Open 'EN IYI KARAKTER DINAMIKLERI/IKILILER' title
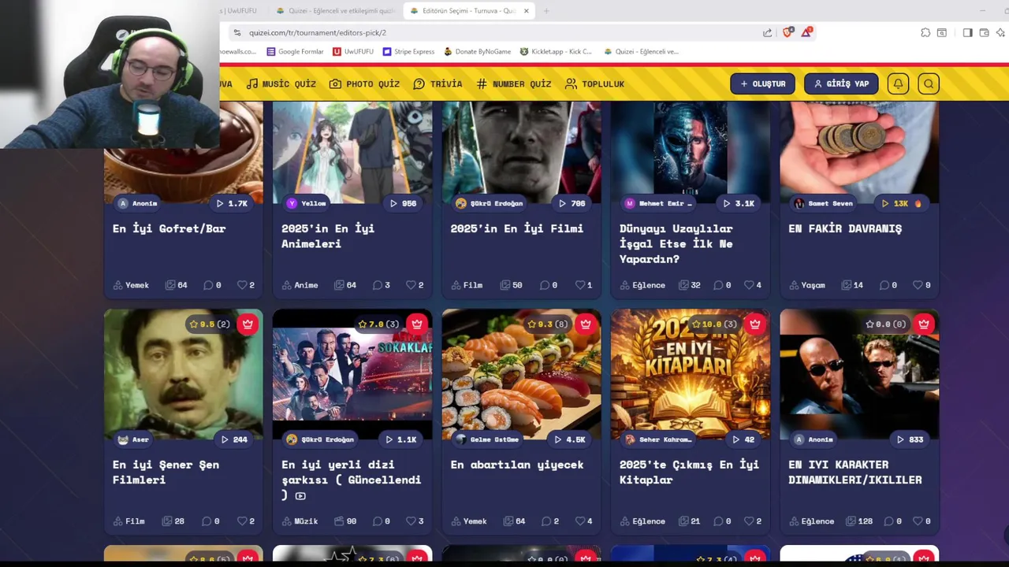Screen dimensions: 1009x567 point(855,472)
